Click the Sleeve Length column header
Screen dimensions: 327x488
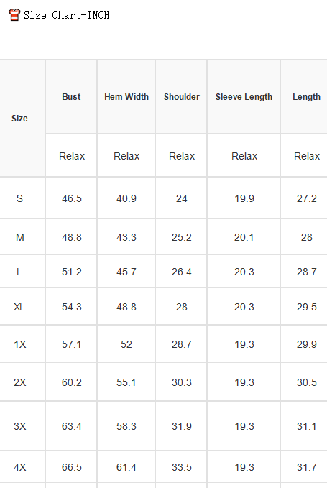244,97
